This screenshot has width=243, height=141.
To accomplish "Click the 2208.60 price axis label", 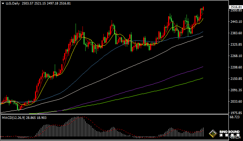I will point(236,67).
